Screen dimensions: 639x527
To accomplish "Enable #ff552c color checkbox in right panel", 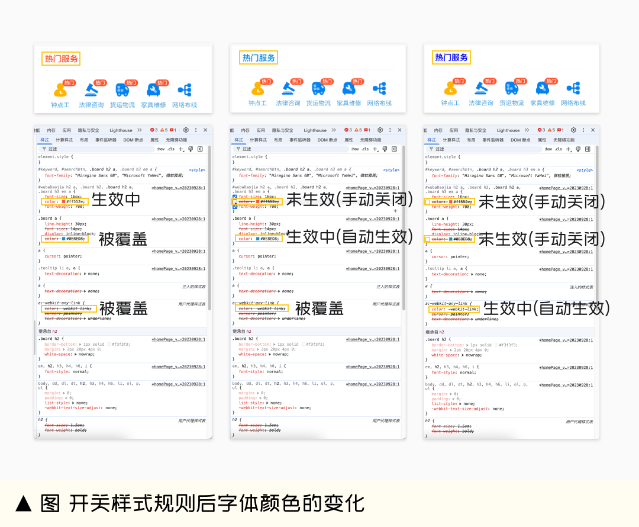I will (428, 202).
